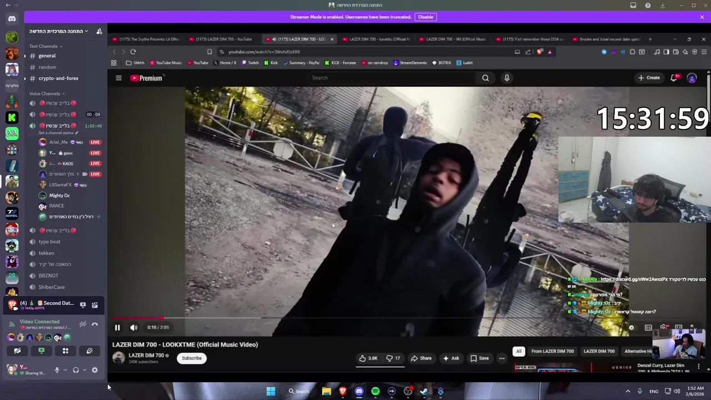Image resolution: width=711 pixels, height=400 pixels.
Task: Expand the Discord server name dropdown
Action: (x=59, y=31)
